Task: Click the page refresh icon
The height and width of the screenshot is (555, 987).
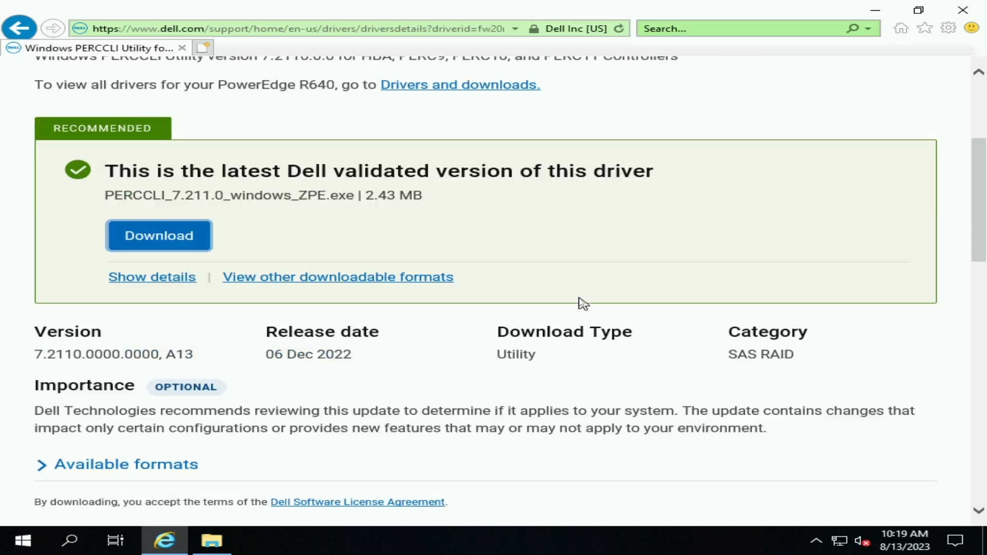Action: coord(620,28)
